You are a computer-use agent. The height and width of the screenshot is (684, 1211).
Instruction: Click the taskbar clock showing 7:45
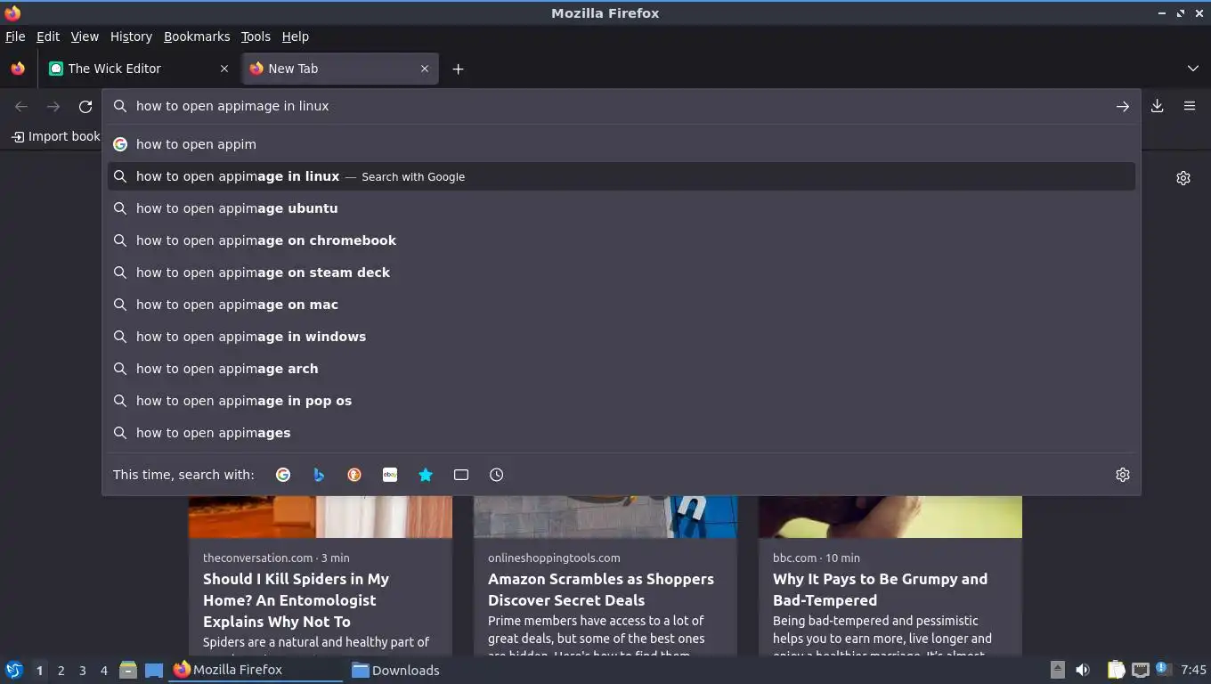click(1193, 670)
